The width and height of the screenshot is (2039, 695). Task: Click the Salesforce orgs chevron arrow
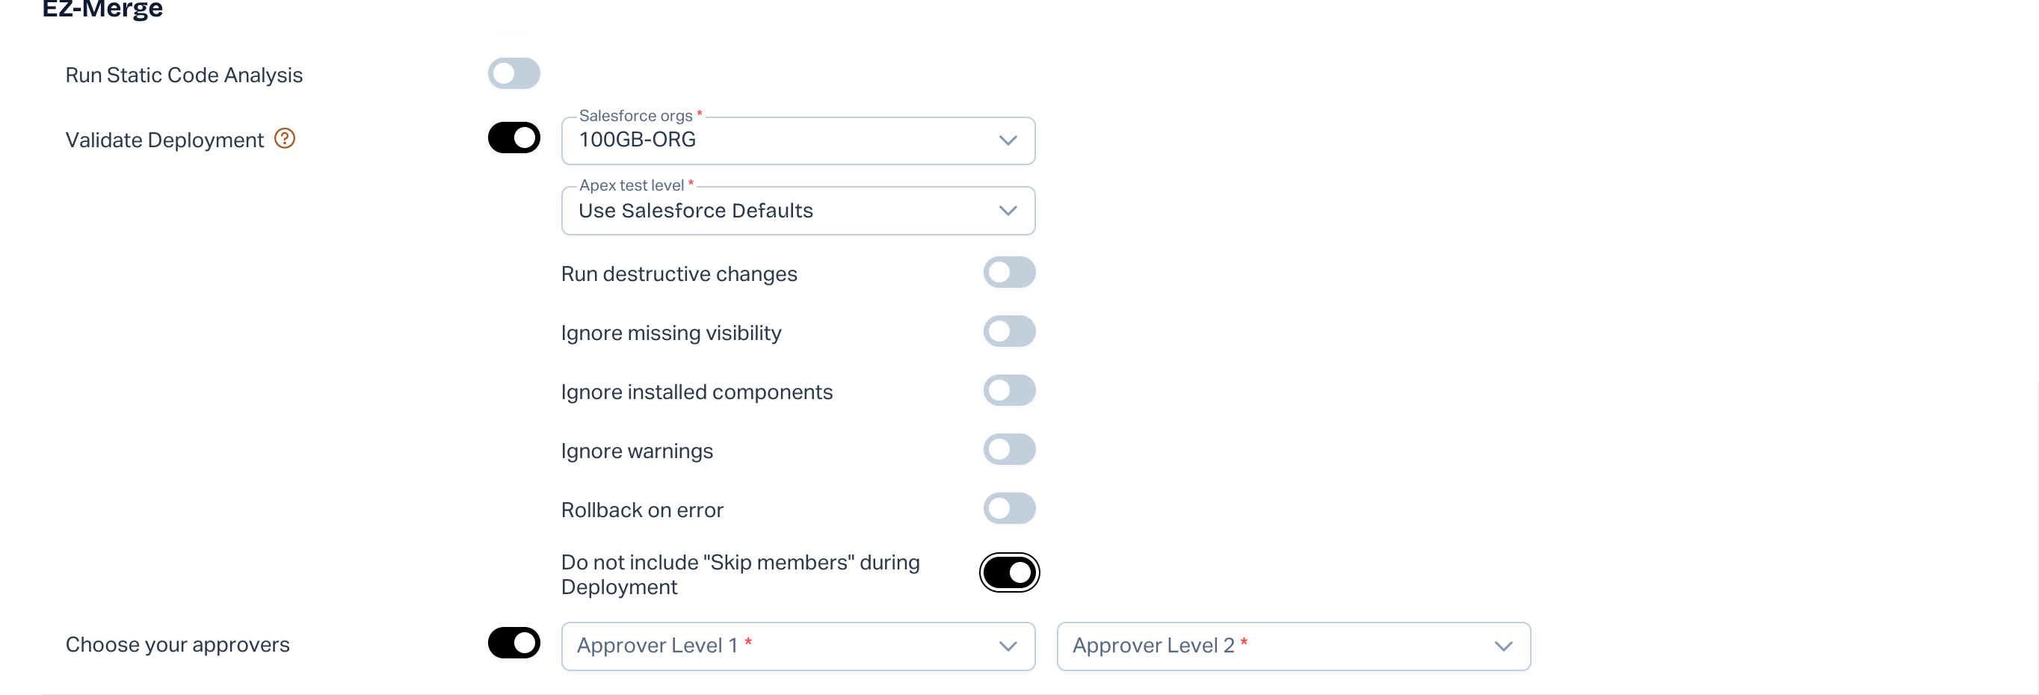[x=1008, y=141]
